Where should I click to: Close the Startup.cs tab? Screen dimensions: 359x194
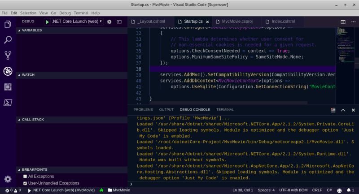pyautogui.click(x=207, y=22)
